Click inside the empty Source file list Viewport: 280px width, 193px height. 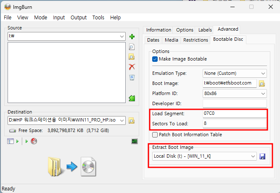66,72
